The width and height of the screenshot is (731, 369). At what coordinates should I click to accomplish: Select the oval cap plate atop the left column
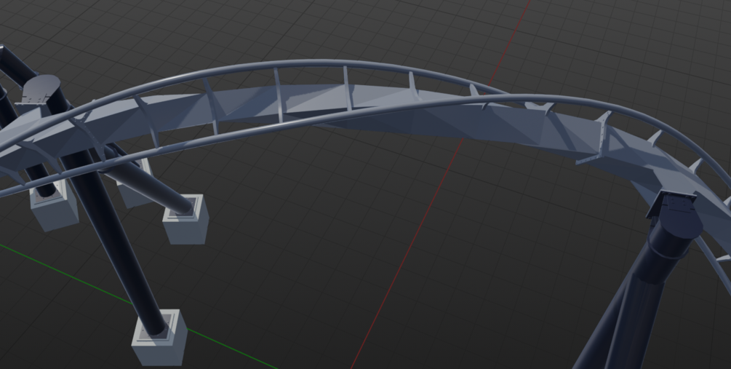41,88
